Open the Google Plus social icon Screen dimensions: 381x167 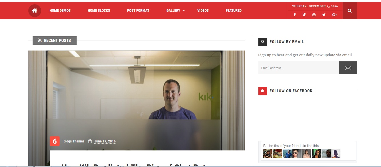[x=335, y=15]
